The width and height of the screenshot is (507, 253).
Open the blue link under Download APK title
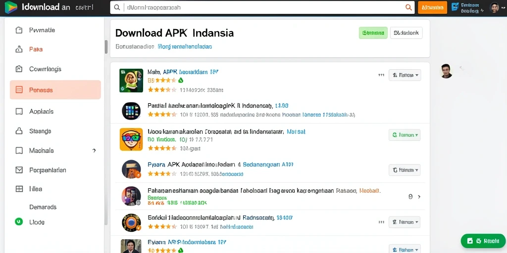tap(185, 46)
